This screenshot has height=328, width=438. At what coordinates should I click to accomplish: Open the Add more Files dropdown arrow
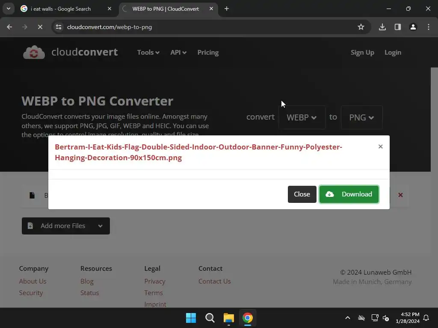click(100, 226)
